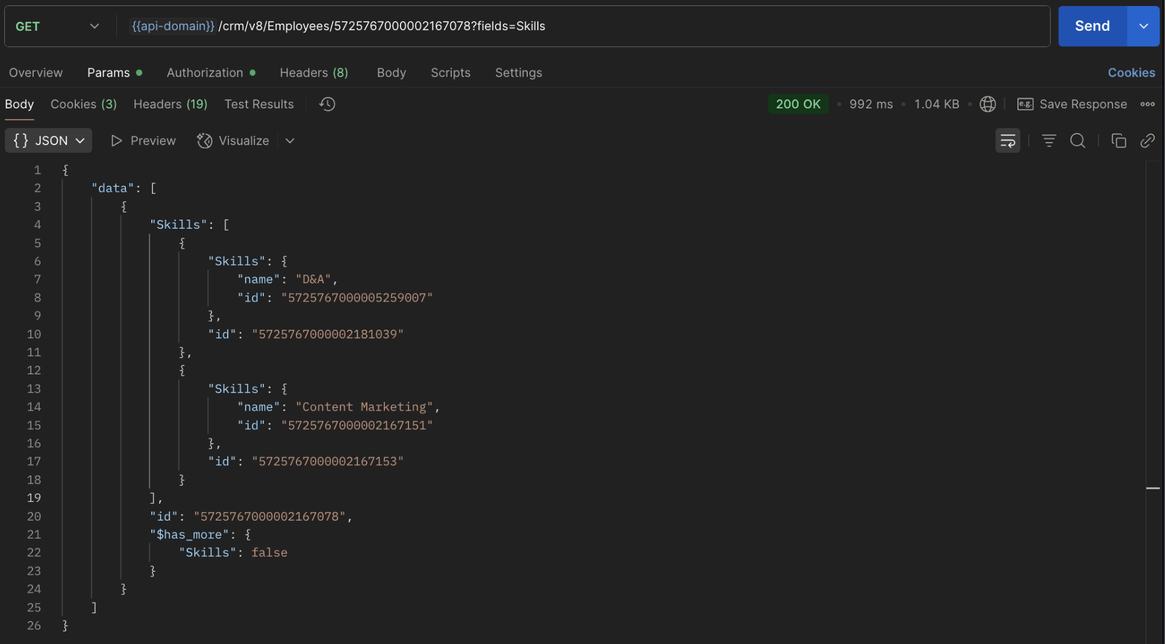Expand the Visualize options chevron
Image resolution: width=1165 pixels, height=644 pixels.
290,141
